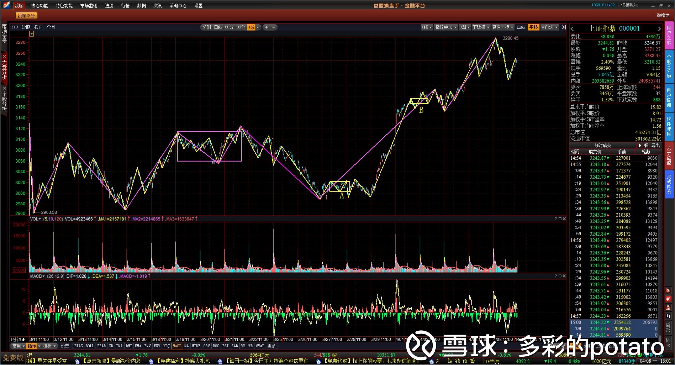Toggle the 平移 pan mode button
Screen dimensions: 675x365
[533, 27]
